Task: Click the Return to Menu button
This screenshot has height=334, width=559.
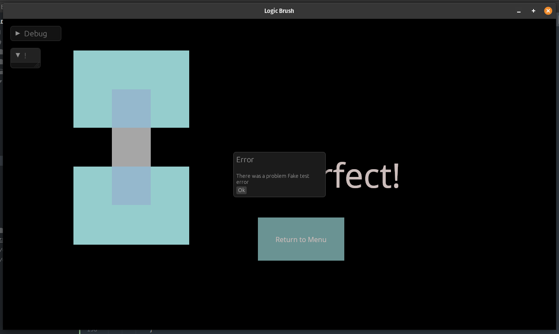Action: [x=301, y=239]
